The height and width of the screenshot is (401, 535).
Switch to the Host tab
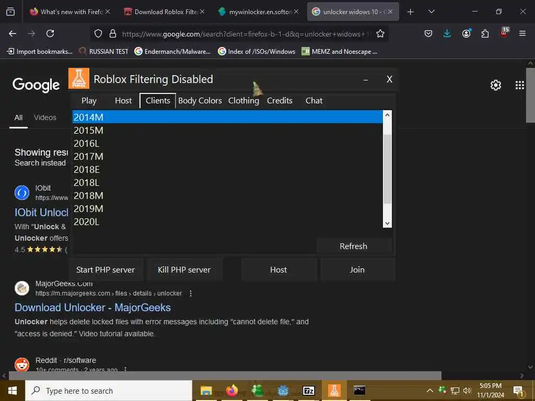(123, 101)
